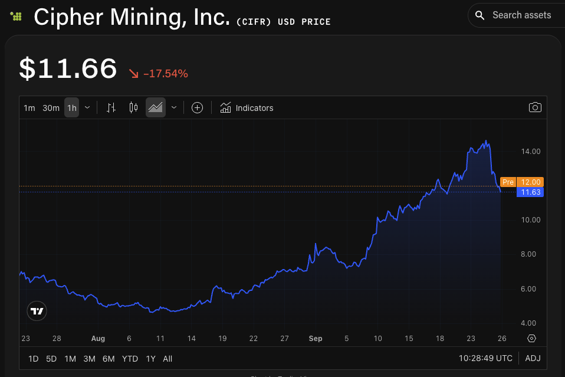Expand the interval dropdown next to 1h
The height and width of the screenshot is (377, 565).
pos(87,107)
